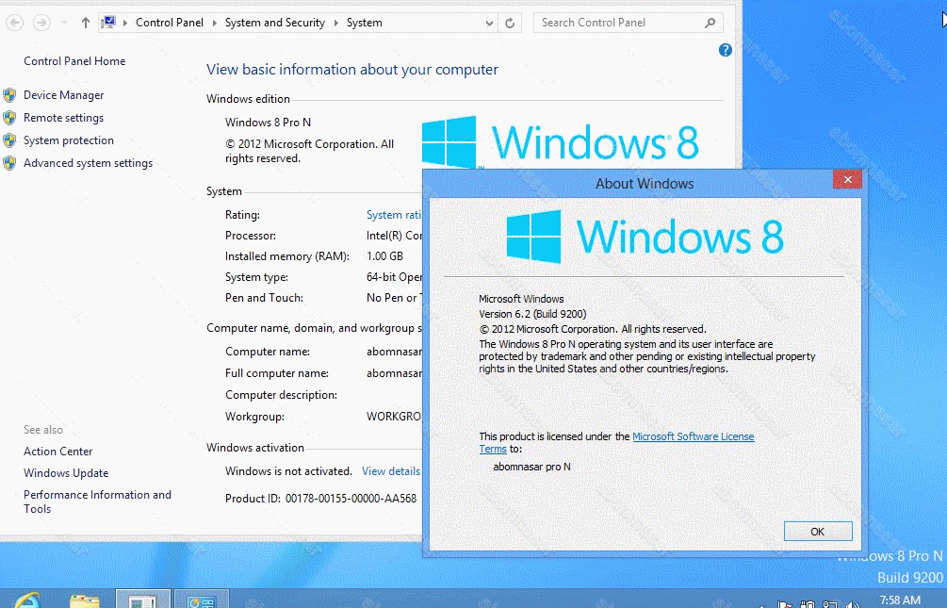Click the shield icon beside System protection
This screenshot has width=947, height=608.
click(x=9, y=140)
